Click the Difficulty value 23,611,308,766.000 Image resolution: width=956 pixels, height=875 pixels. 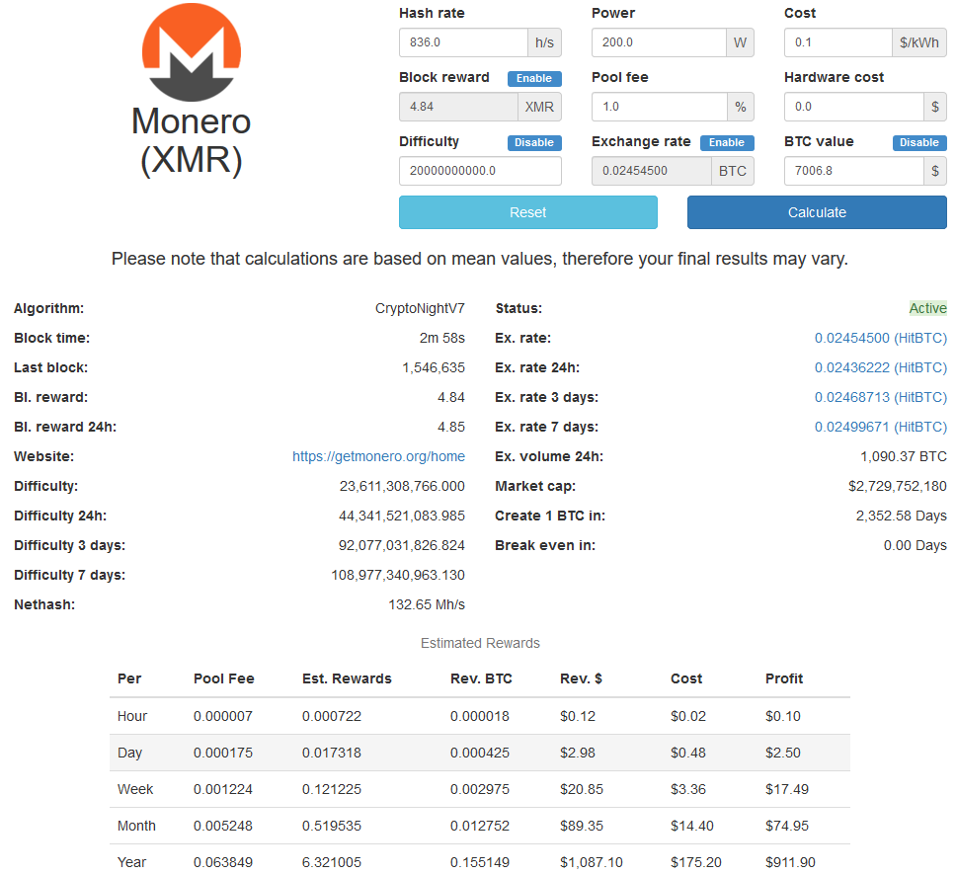click(x=402, y=486)
